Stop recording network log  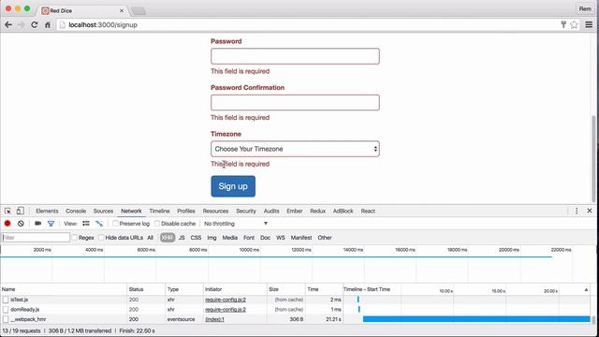[7, 224]
